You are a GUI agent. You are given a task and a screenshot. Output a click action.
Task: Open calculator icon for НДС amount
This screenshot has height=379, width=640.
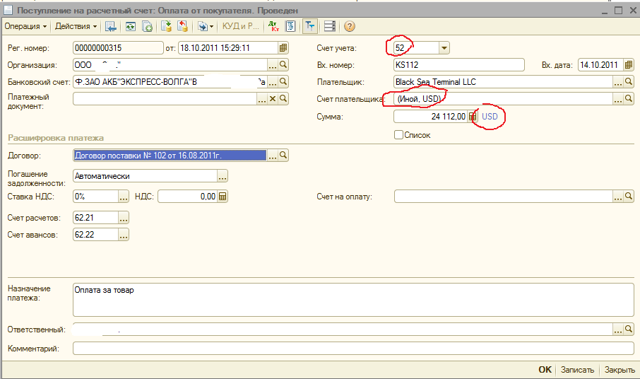click(x=223, y=197)
